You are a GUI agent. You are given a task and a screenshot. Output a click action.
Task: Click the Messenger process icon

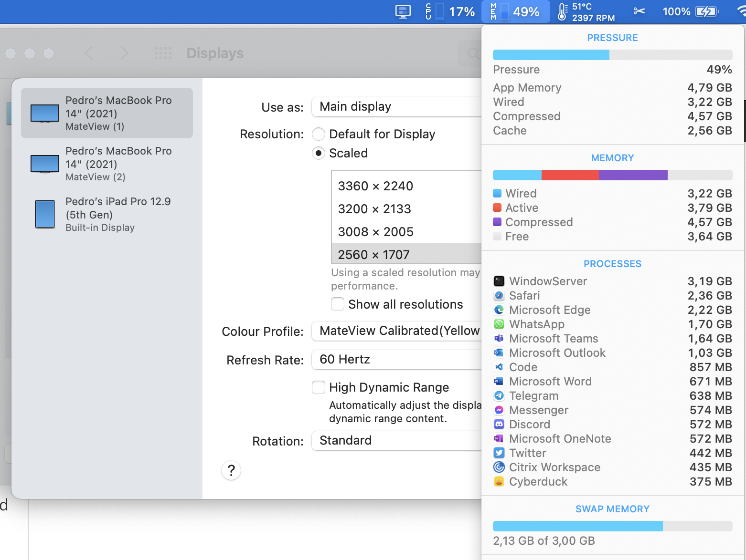499,410
